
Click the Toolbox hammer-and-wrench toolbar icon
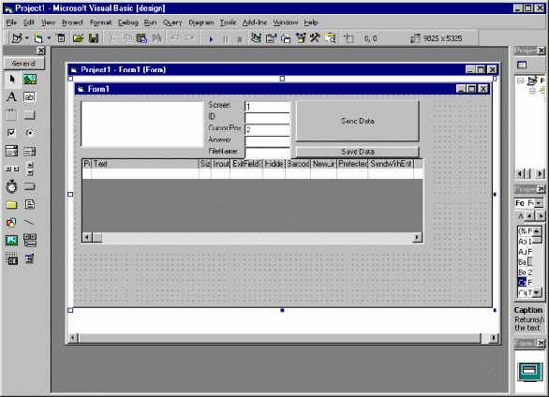pyautogui.click(x=315, y=37)
